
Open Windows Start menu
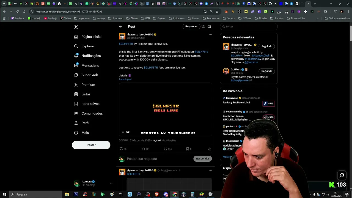(5, 194)
